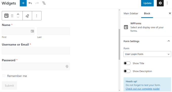Click the Submit form button
Viewport: 172px width, 92px height.
coord(9,85)
